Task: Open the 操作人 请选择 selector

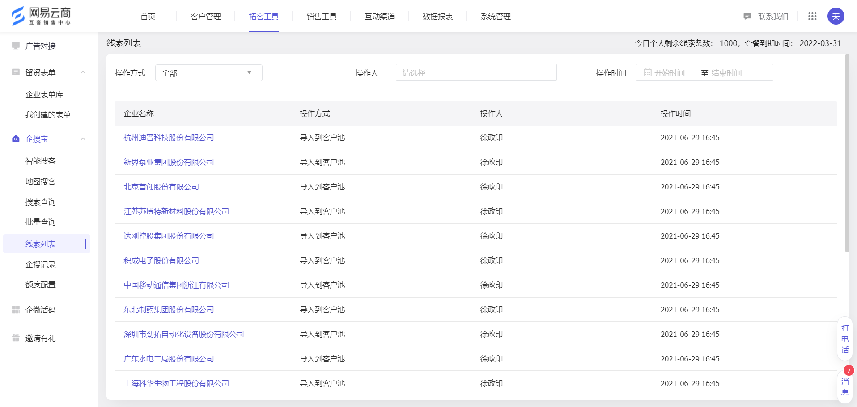Action: pos(476,72)
